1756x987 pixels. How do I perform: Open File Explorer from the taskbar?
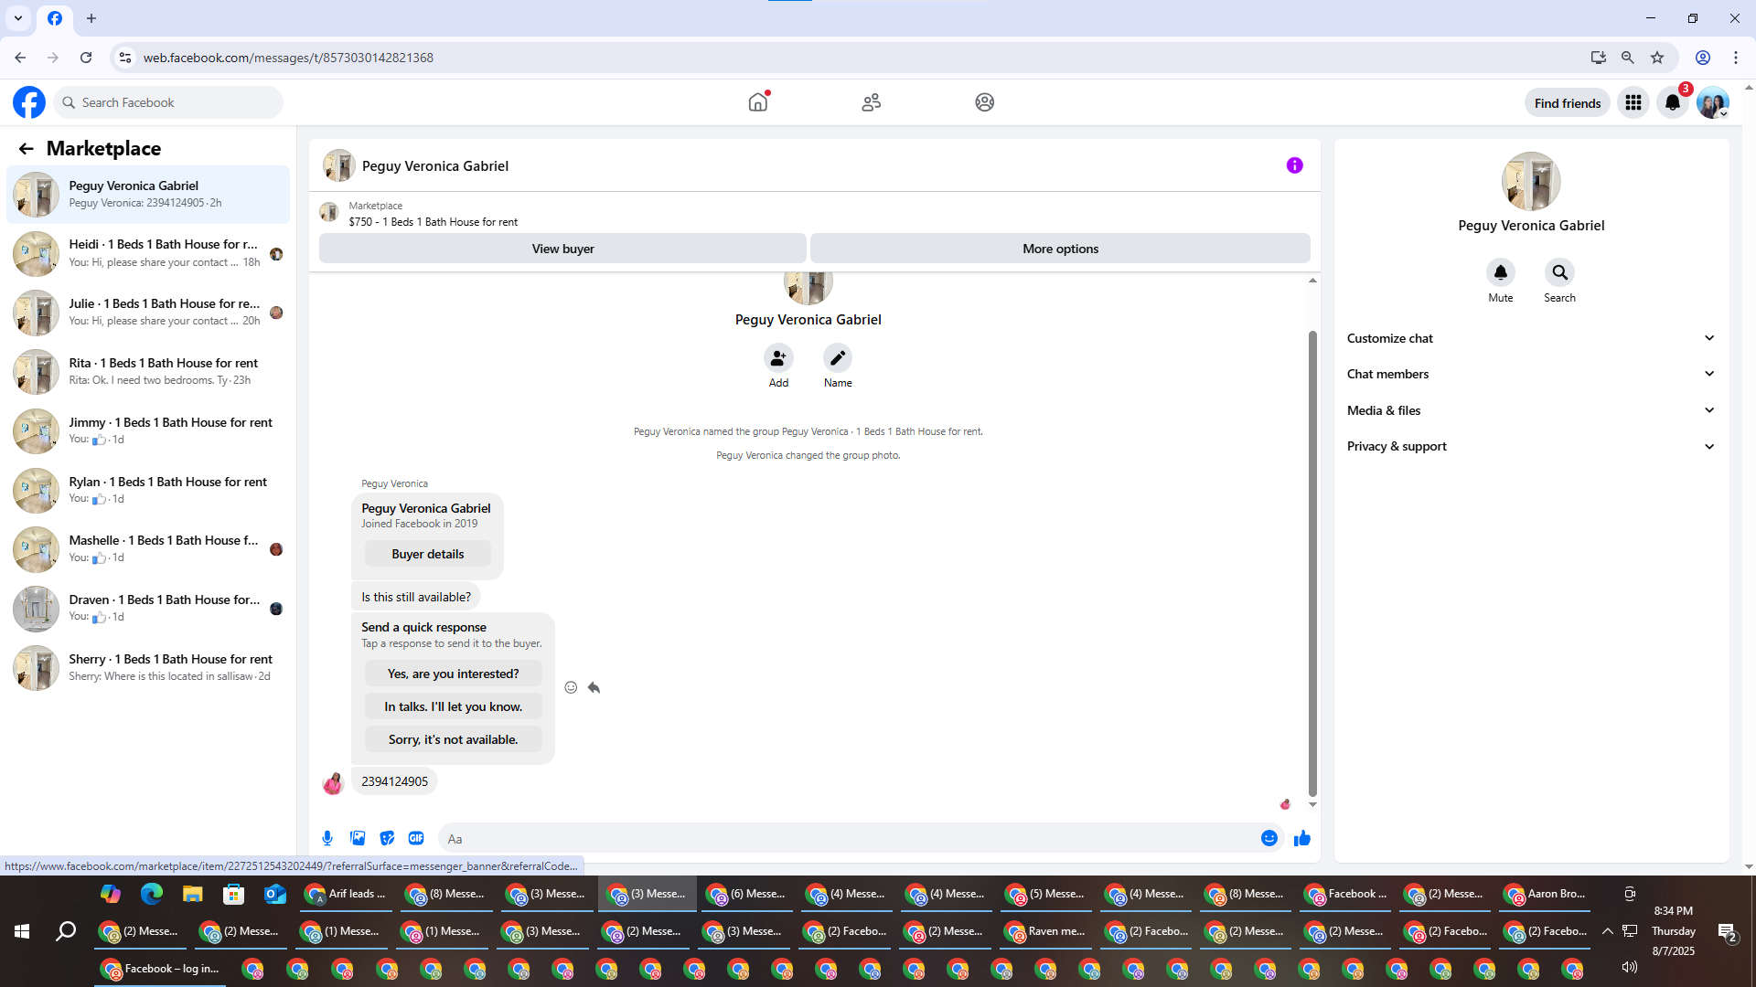[192, 894]
